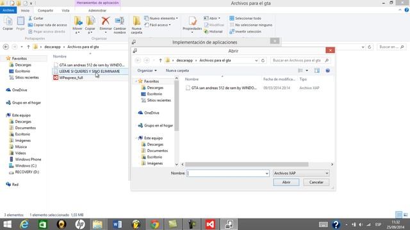Open OneDrive in Explorer sidebar

[17, 90]
